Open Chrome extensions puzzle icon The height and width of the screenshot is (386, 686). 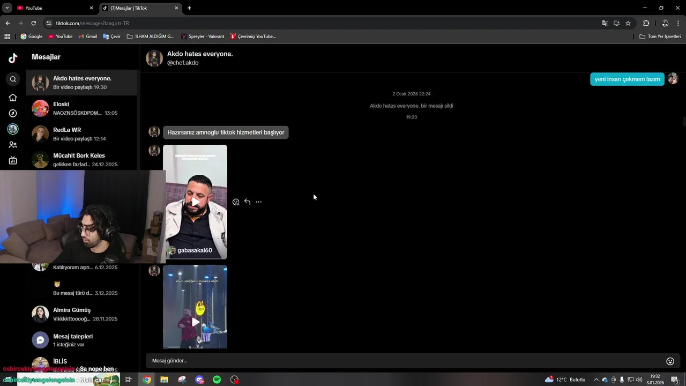646,23
